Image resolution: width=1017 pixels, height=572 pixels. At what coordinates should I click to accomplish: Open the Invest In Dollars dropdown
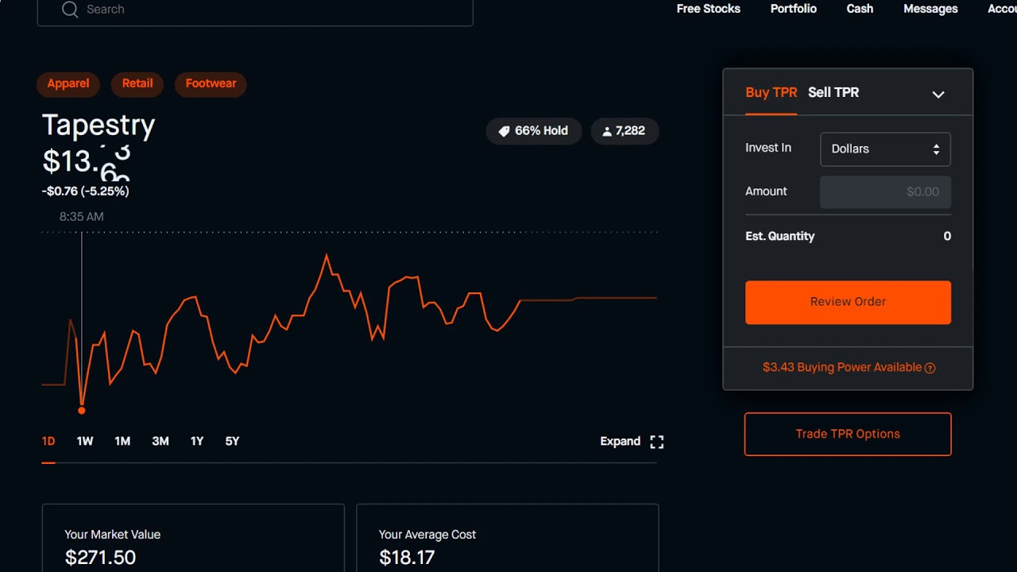click(885, 149)
